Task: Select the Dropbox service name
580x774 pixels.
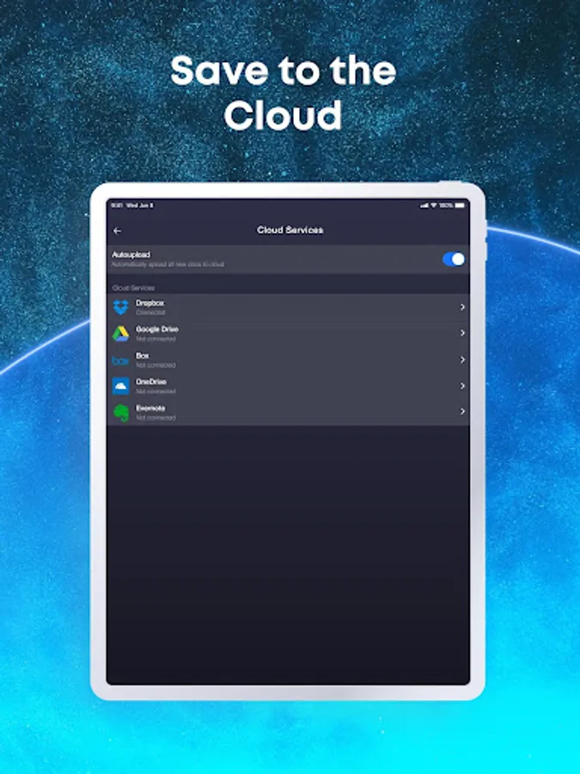Action: point(150,303)
